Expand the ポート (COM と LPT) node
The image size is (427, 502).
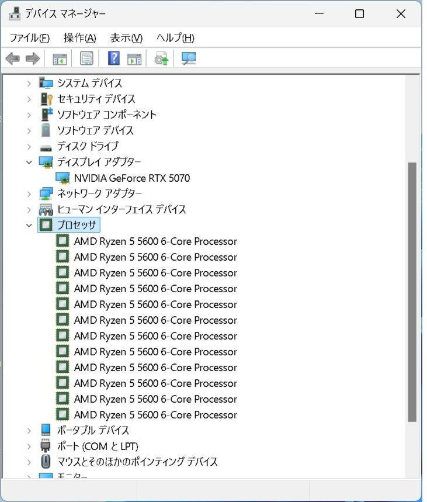pos(29,446)
